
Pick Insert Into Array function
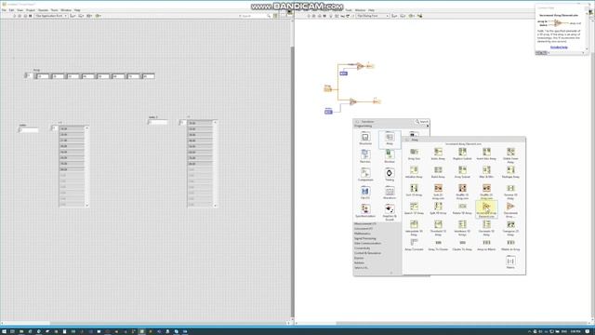coord(486,154)
